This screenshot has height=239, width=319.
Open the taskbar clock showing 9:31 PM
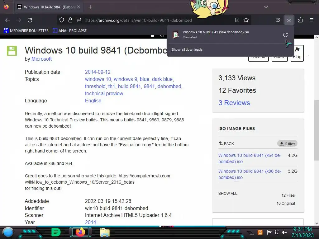coord(302,232)
